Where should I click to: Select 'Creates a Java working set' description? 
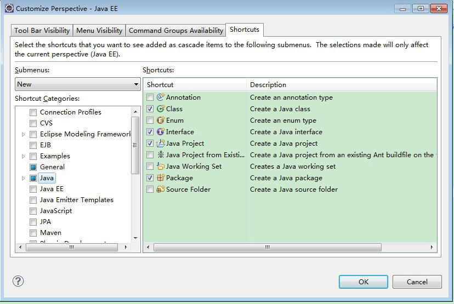(293, 167)
